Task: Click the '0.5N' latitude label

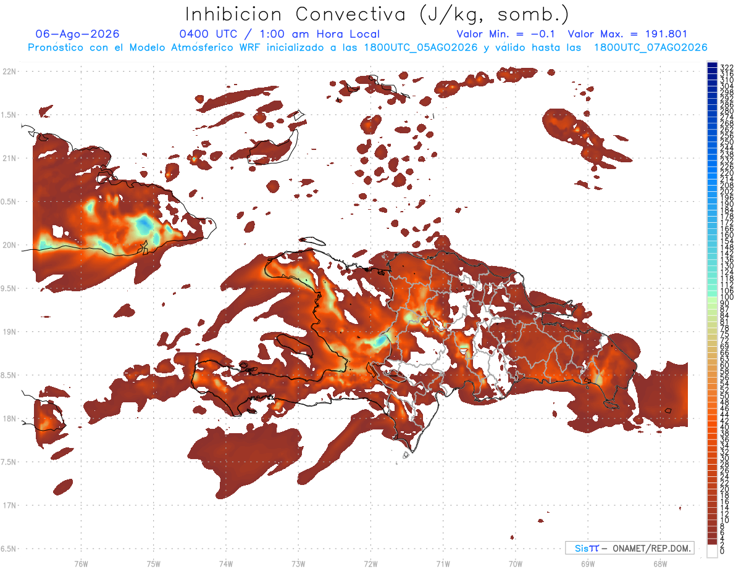Action: tap(9, 201)
